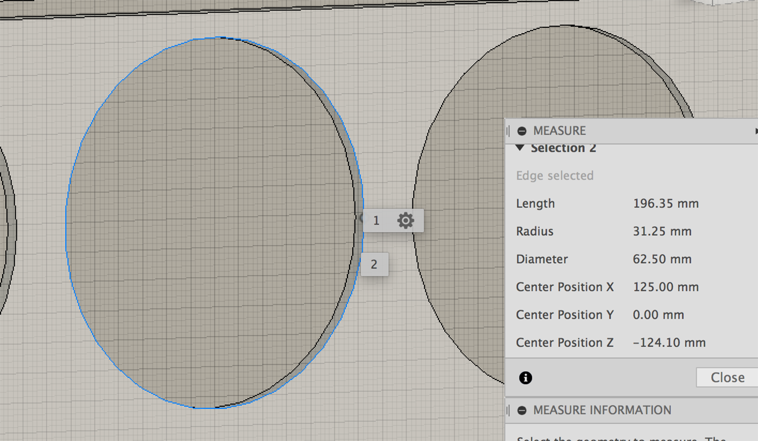Click the Edge selected label
This screenshot has width=758, height=441.
pos(555,176)
